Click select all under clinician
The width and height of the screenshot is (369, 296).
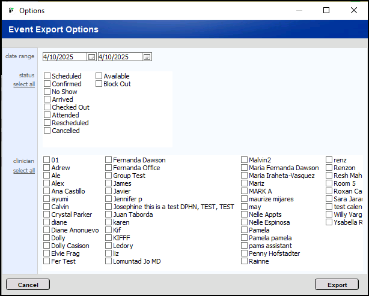tap(24, 171)
